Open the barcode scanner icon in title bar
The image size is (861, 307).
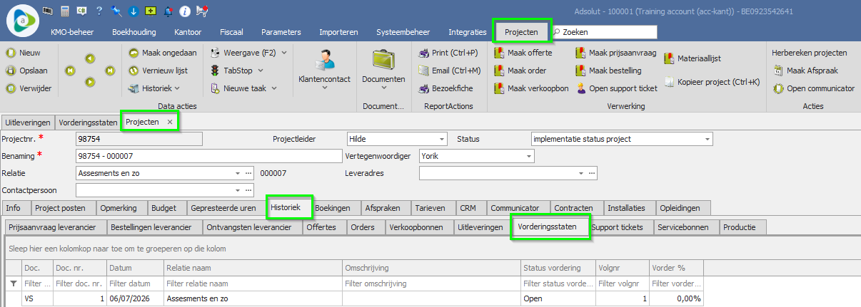(48, 11)
